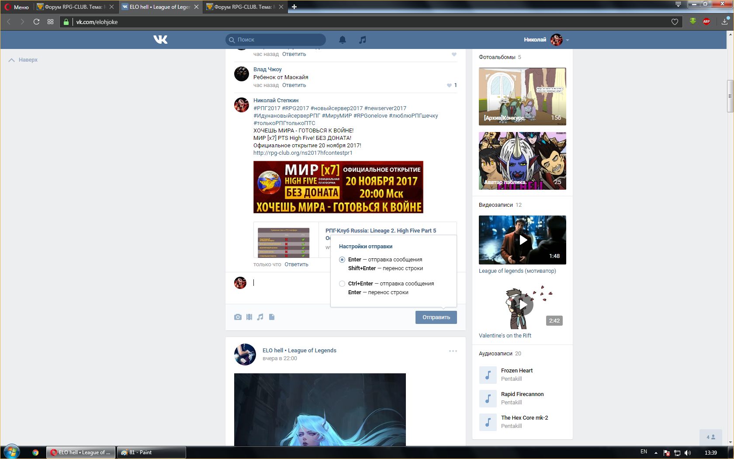The width and height of the screenshot is (734, 459).
Task: Click Ответить under the только что comment
Action: click(x=296, y=264)
